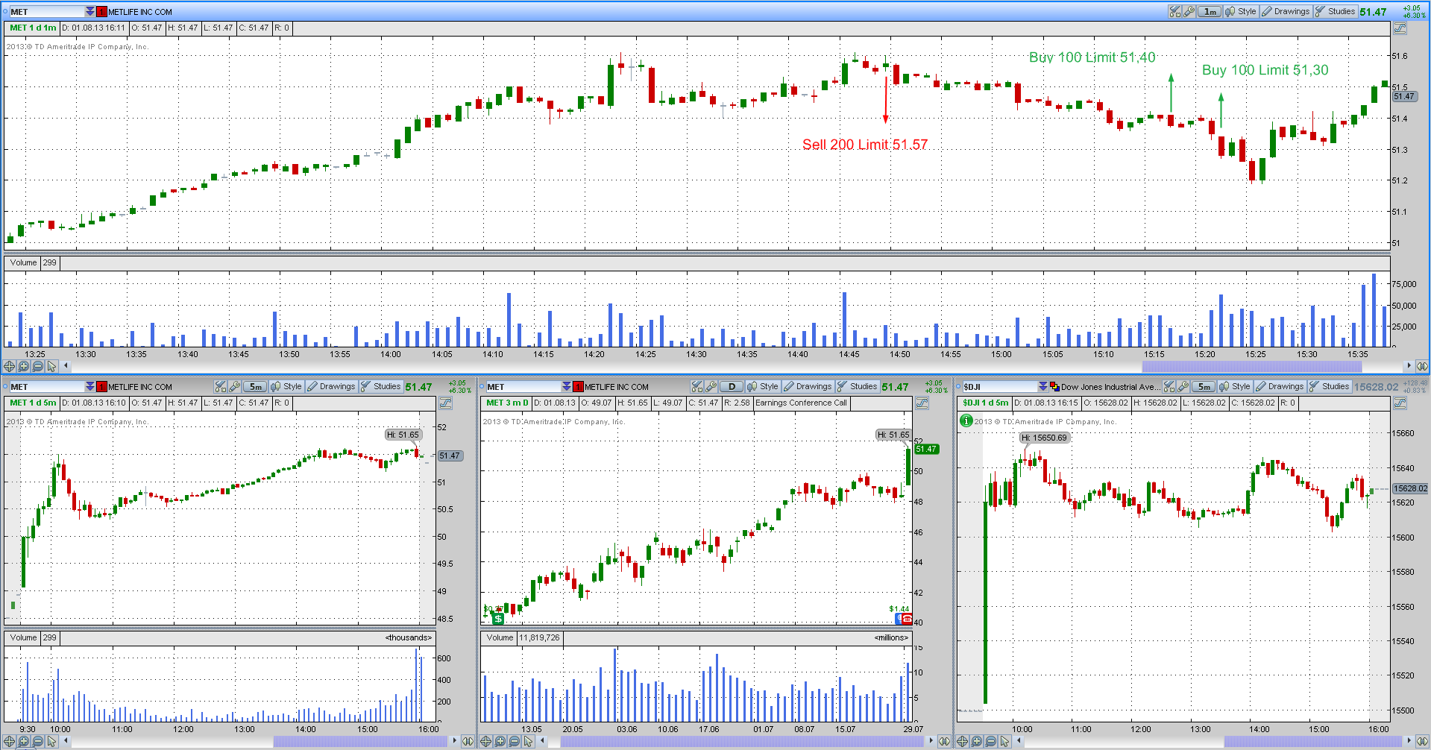
Task: Click right scroll arrow under the top chart
Action: point(1409,366)
